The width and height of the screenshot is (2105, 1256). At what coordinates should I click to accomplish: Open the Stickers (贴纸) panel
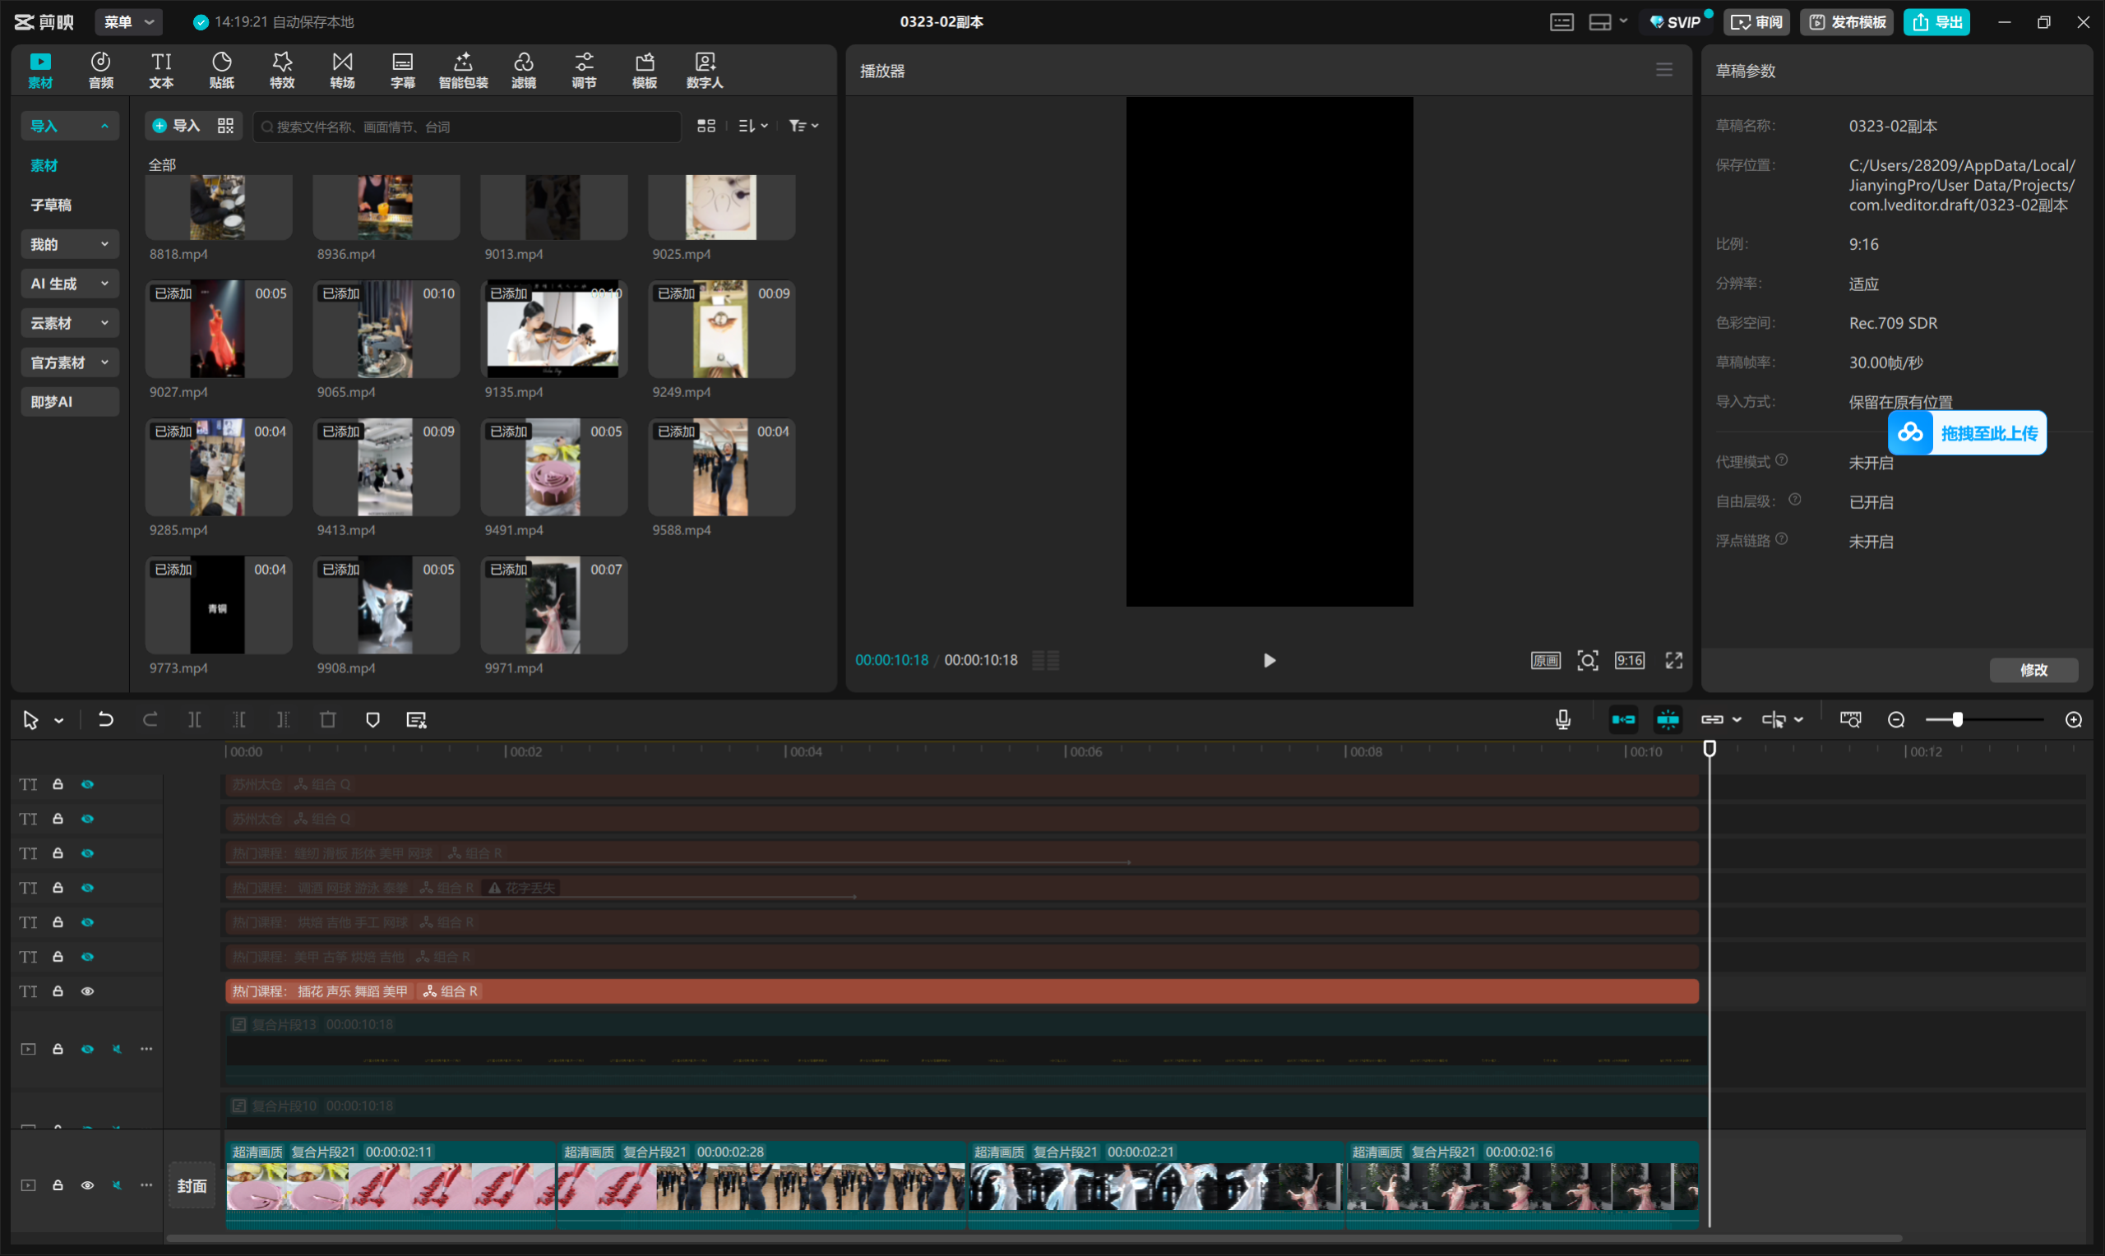pyautogui.click(x=221, y=69)
